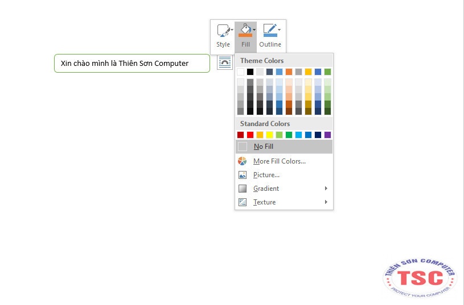Choose the Picture... fill option

point(266,175)
